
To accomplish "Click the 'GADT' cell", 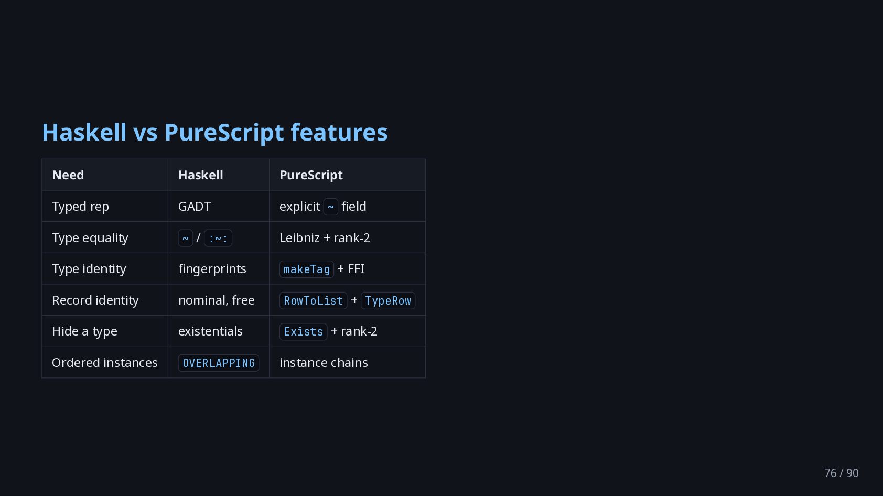I will pos(218,206).
